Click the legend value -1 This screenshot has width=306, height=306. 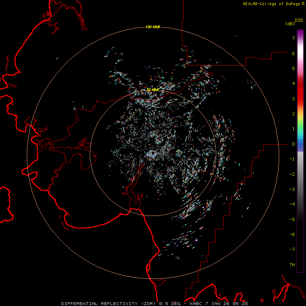[x=292, y=159]
